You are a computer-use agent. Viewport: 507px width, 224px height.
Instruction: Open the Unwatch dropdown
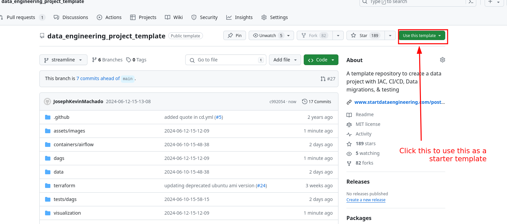(271, 35)
